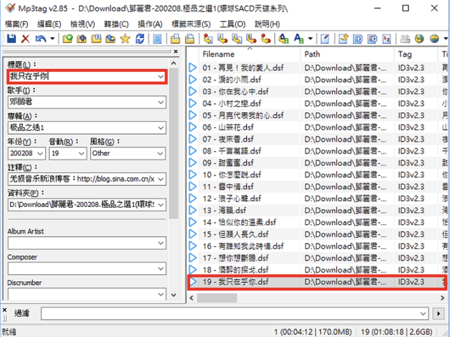Click the Aa quick actions icon

299,38
